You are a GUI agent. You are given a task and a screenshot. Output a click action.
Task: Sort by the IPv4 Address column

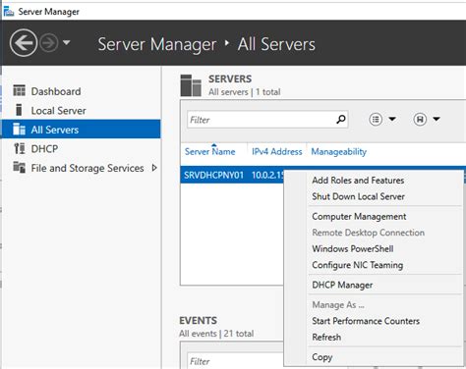point(276,151)
